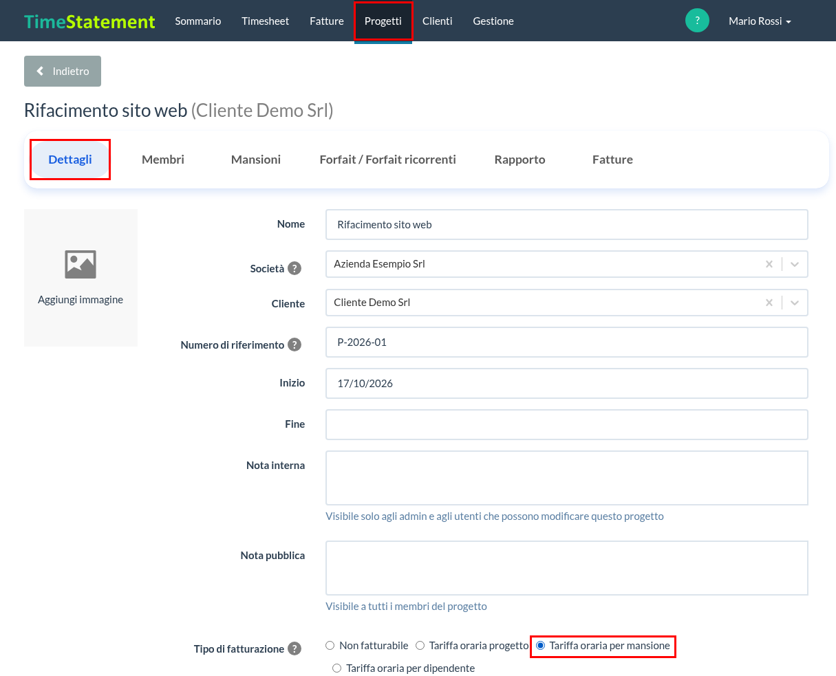The height and width of the screenshot is (676, 836).
Task: Expand the Società dropdown arrow
Action: [x=795, y=264]
